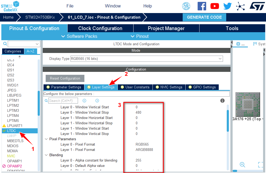This screenshot has height=173, width=266.
Task: Open the Twitter bird icon
Action: click(228, 6)
